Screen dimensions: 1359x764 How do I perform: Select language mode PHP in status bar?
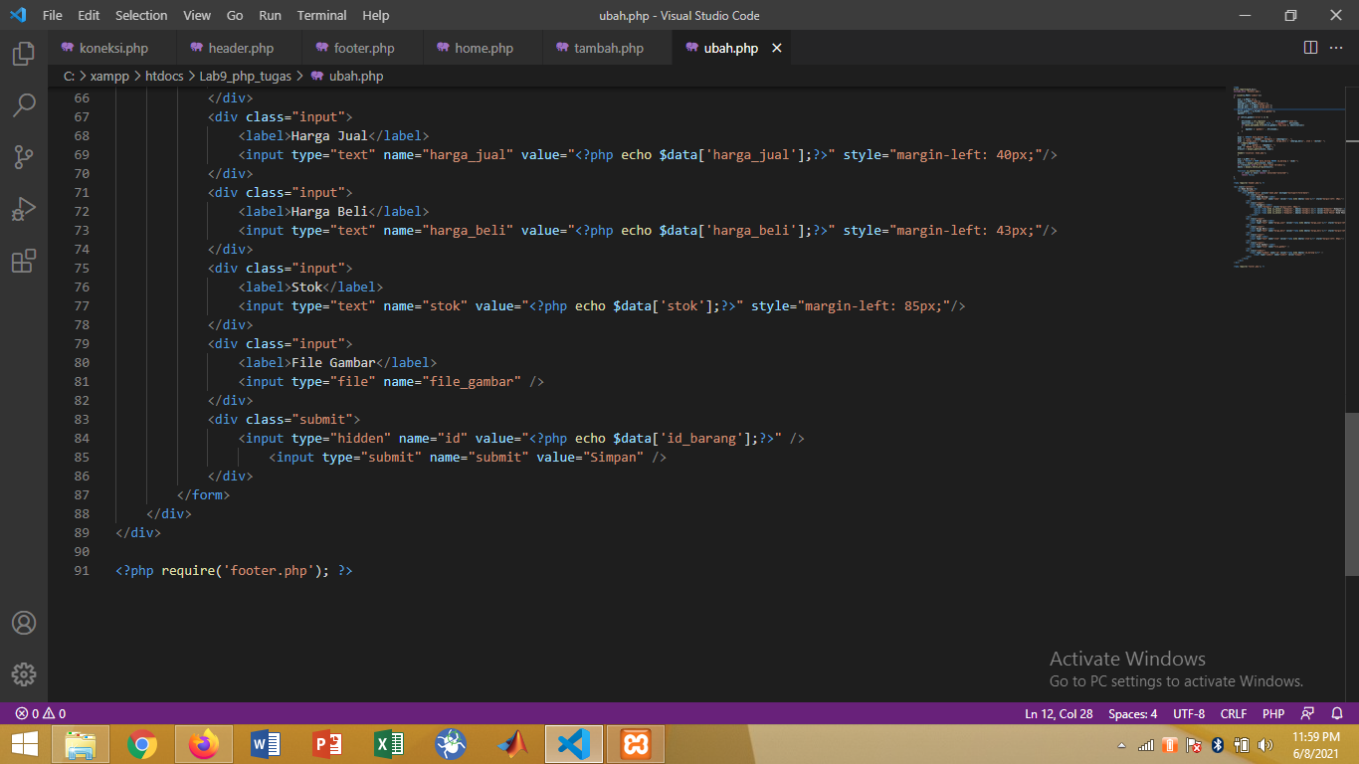pyautogui.click(x=1273, y=713)
